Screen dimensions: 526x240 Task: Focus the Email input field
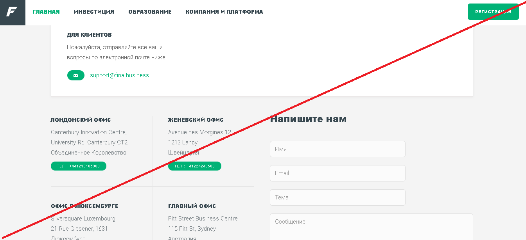[x=338, y=173]
